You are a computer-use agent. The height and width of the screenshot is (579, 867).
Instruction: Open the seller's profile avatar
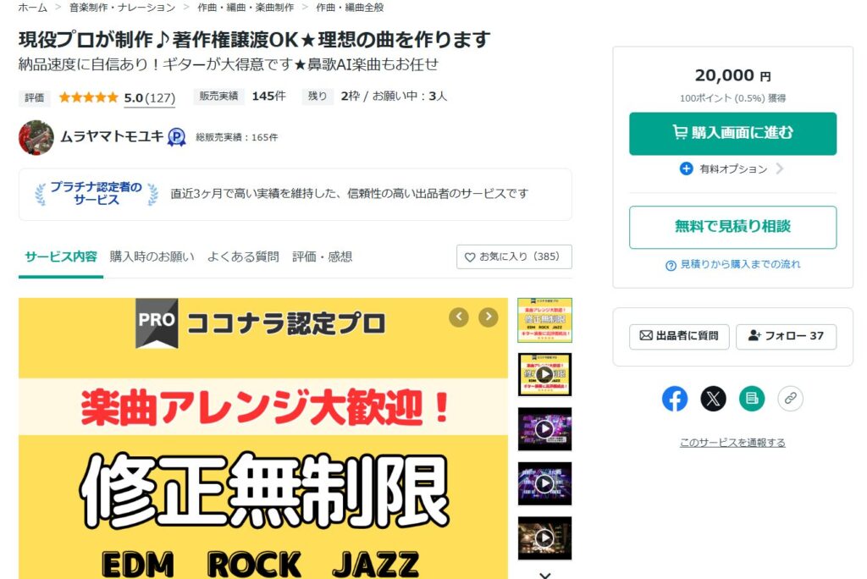click(x=36, y=138)
